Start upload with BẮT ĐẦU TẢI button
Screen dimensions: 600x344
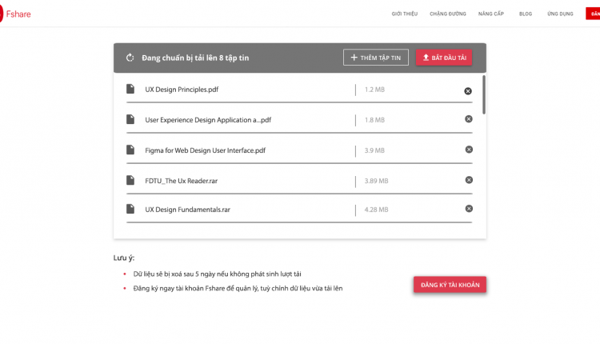(444, 58)
